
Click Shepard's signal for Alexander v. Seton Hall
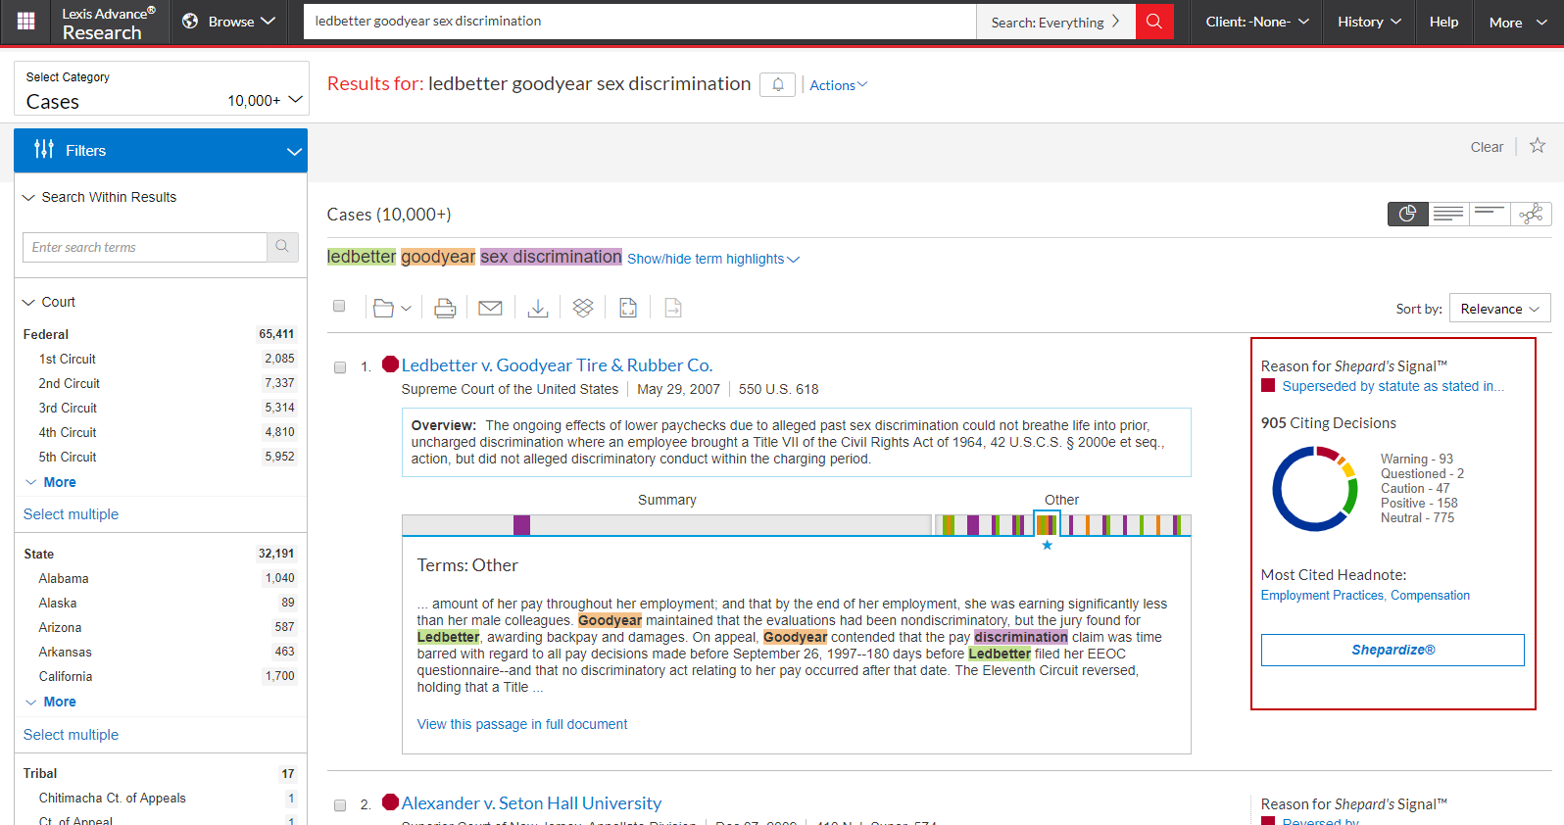[x=390, y=802]
